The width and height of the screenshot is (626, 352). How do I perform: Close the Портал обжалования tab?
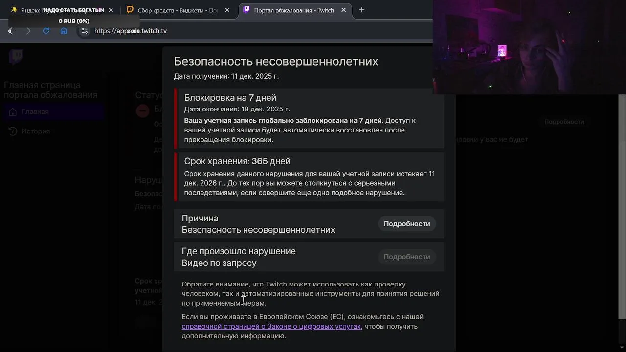344,10
